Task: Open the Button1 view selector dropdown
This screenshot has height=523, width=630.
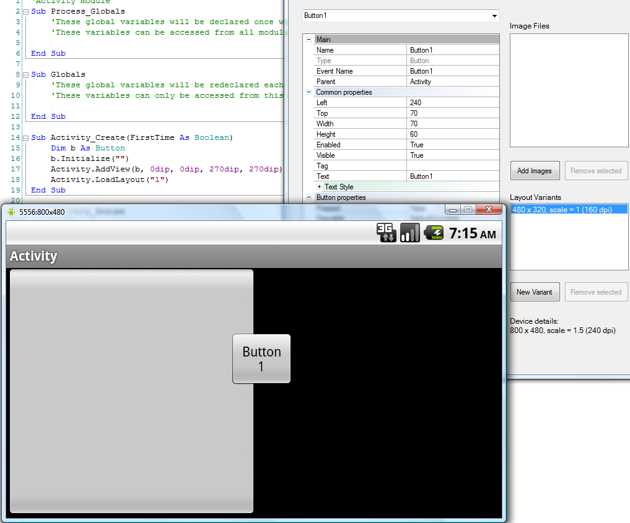Action: pos(494,15)
